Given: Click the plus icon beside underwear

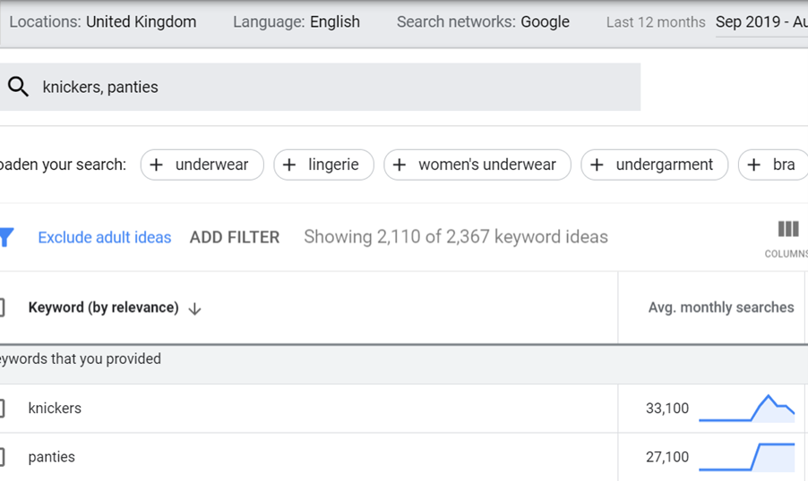Looking at the screenshot, I should pos(156,165).
